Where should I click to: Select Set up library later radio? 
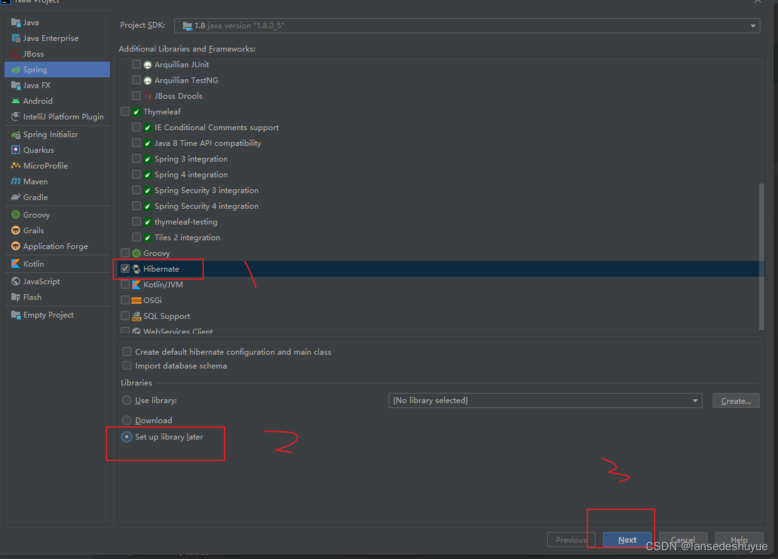(x=127, y=437)
